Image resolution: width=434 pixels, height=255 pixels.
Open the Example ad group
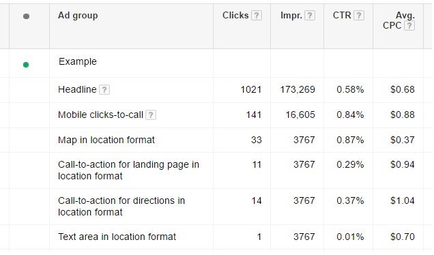pyautogui.click(x=78, y=61)
